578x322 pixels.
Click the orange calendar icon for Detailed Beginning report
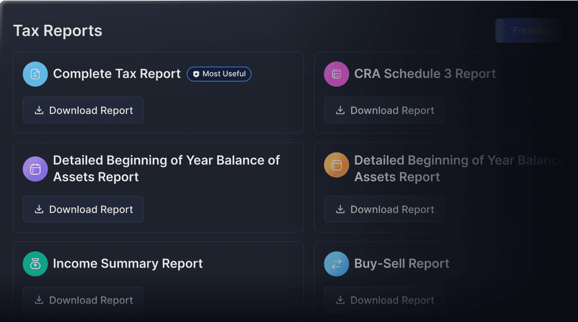pyautogui.click(x=336, y=165)
